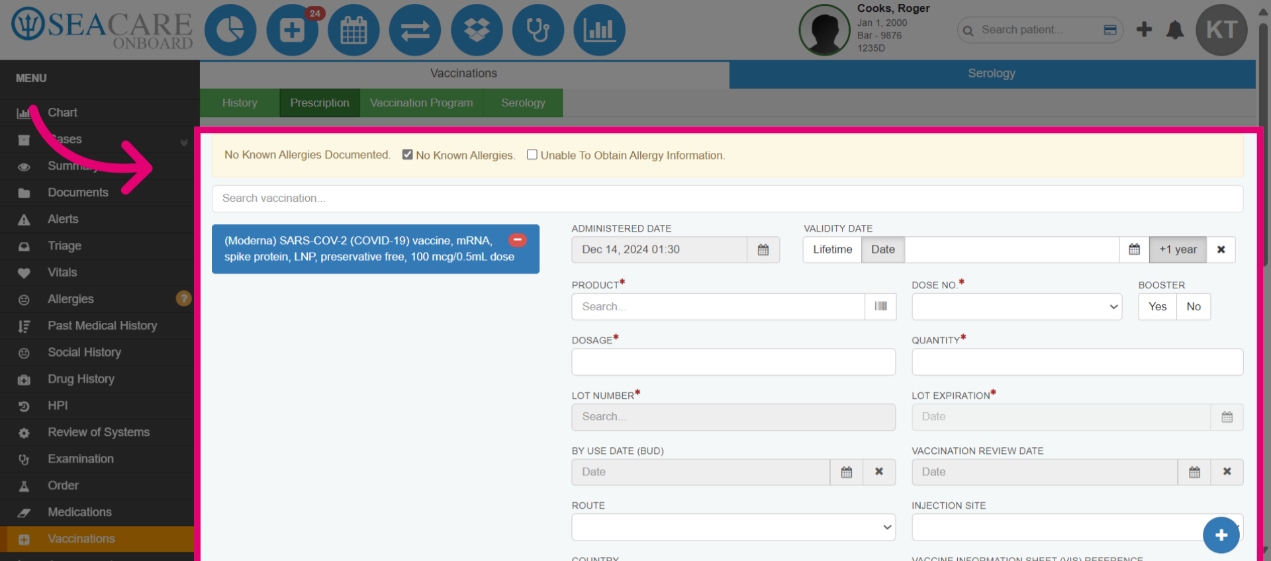Open the KT user profile avatar
The width and height of the screenshot is (1271, 561).
point(1221,30)
